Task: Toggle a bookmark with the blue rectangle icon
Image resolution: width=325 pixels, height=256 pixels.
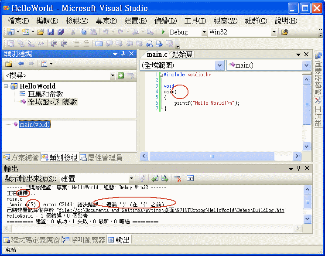Action: click(99, 44)
